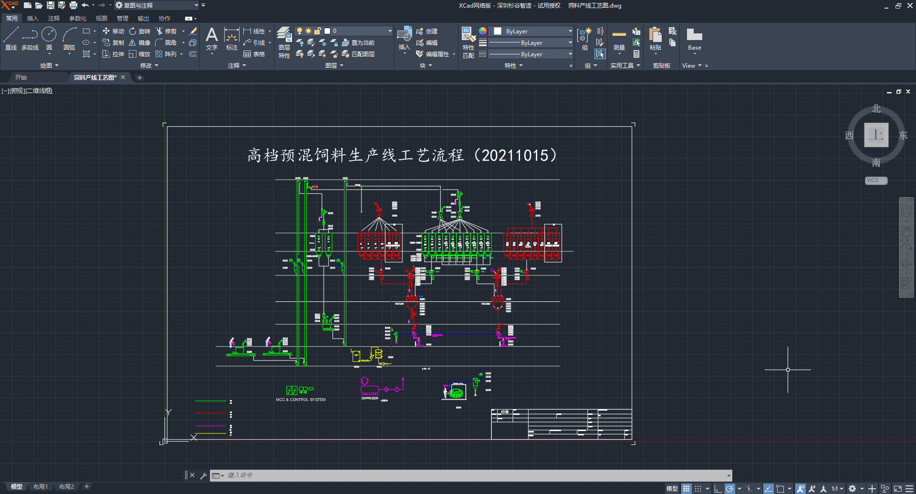The image size is (916, 494).
Task: Click the 标注 (Dimension) tool
Action: (232, 39)
